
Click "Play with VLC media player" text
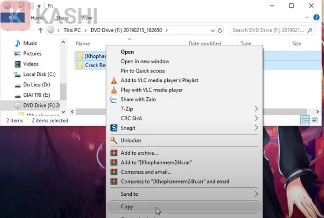tap(152, 90)
